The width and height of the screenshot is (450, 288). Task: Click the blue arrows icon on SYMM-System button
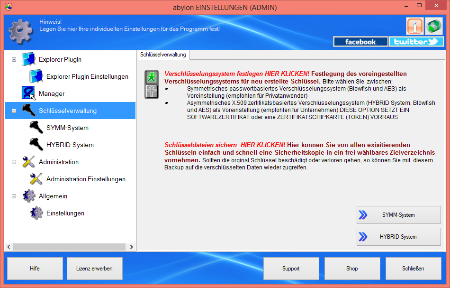point(363,215)
